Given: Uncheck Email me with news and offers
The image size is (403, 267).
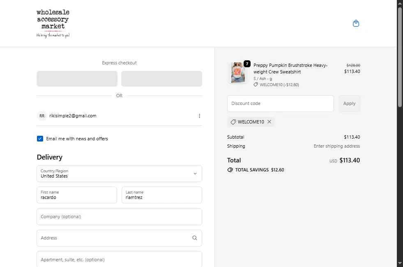Looking at the screenshot, I should tap(40, 139).
